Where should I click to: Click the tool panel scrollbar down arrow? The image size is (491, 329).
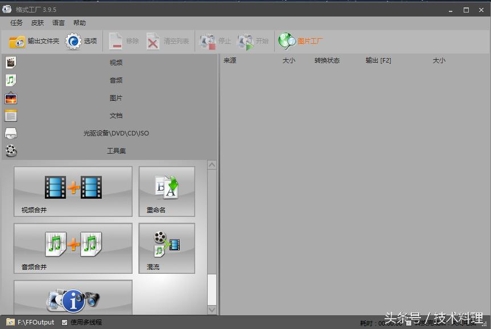pyautogui.click(x=212, y=310)
